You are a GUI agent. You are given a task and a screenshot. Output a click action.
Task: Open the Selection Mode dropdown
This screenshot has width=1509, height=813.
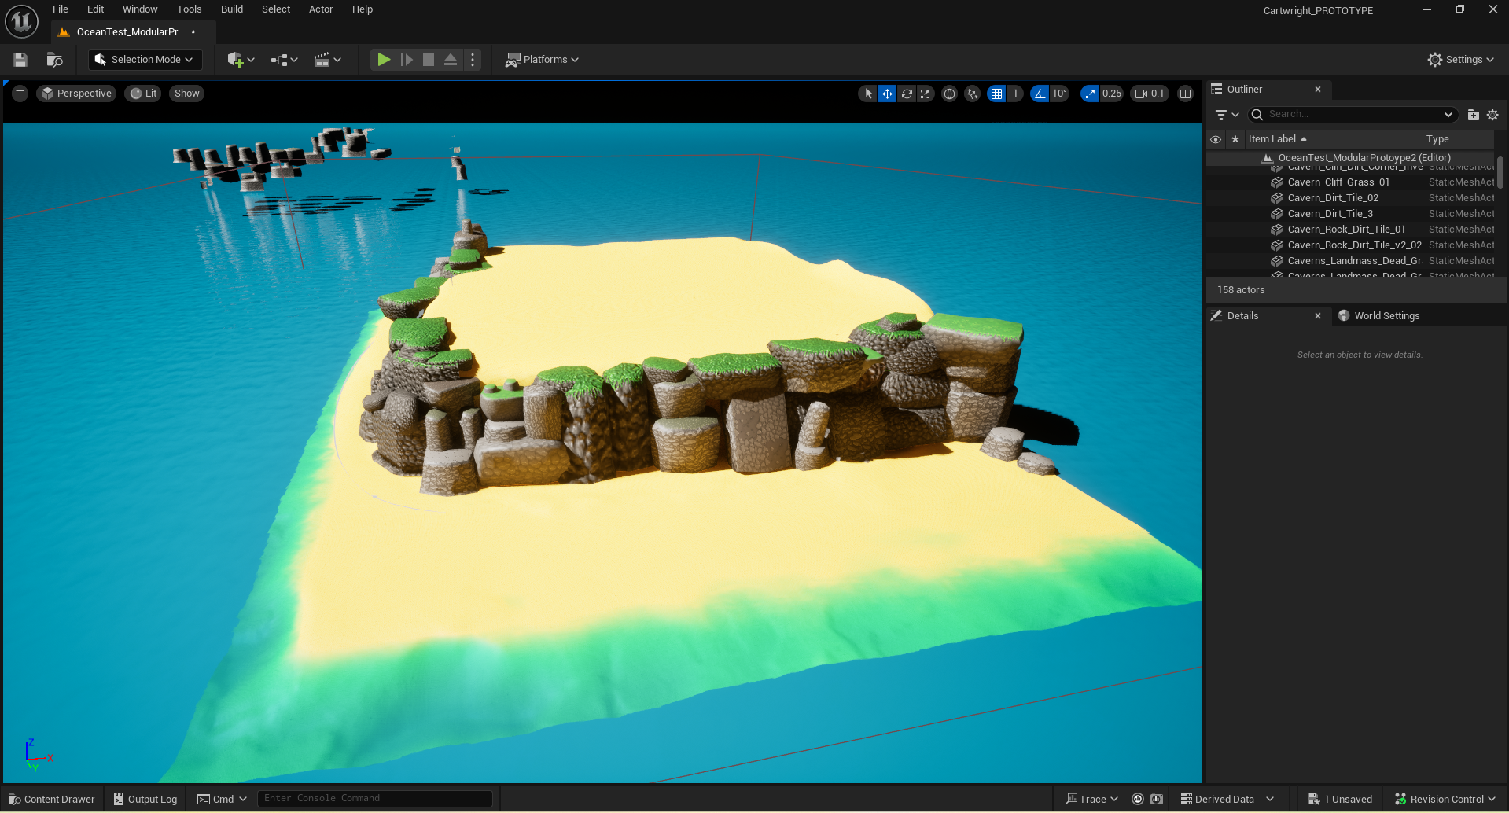(x=145, y=60)
